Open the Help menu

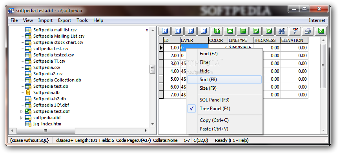[x=98, y=20]
